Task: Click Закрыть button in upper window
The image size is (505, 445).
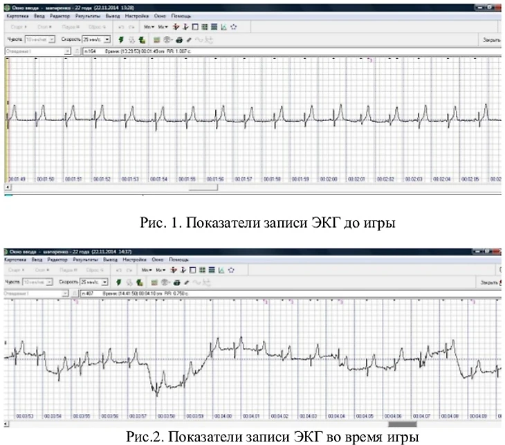Action: click(490, 40)
